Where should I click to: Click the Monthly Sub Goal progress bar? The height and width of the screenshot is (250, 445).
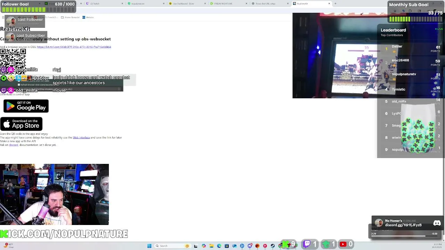(415, 19)
